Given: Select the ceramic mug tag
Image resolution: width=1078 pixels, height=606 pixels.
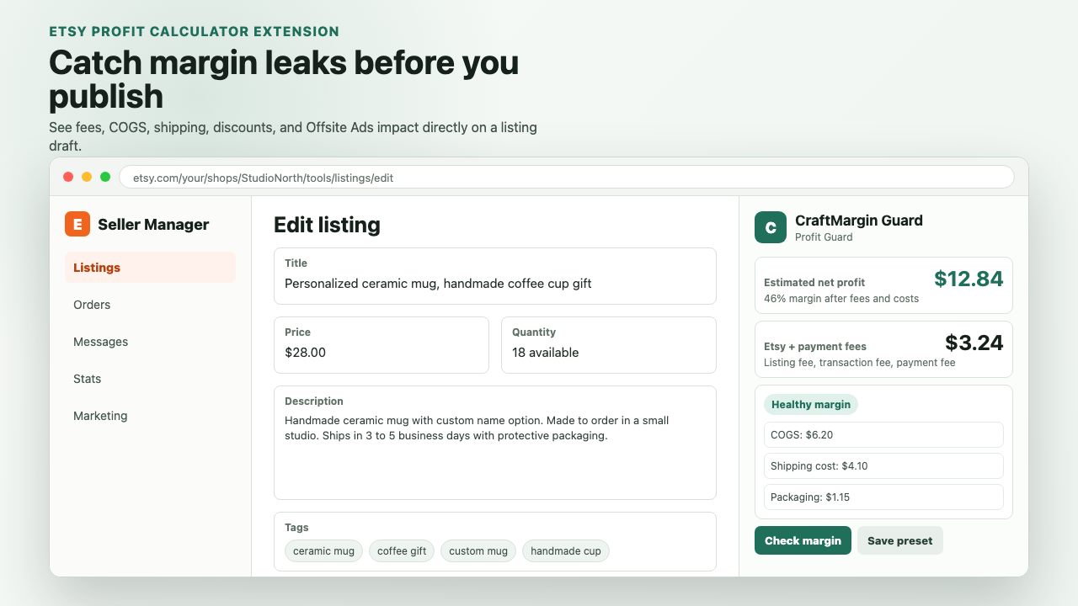Looking at the screenshot, I should (323, 551).
